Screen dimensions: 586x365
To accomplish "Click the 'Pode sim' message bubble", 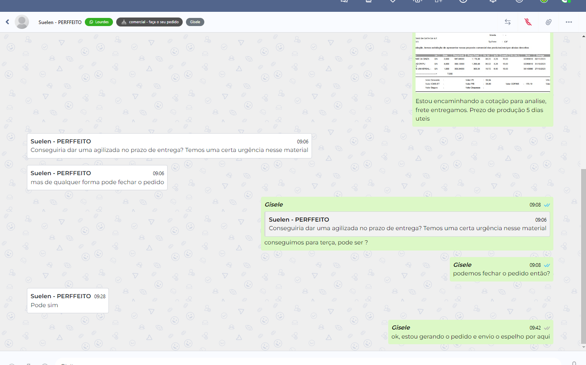I will point(68,301).
